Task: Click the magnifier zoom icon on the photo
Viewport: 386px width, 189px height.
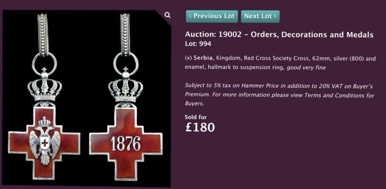Action: [167, 16]
